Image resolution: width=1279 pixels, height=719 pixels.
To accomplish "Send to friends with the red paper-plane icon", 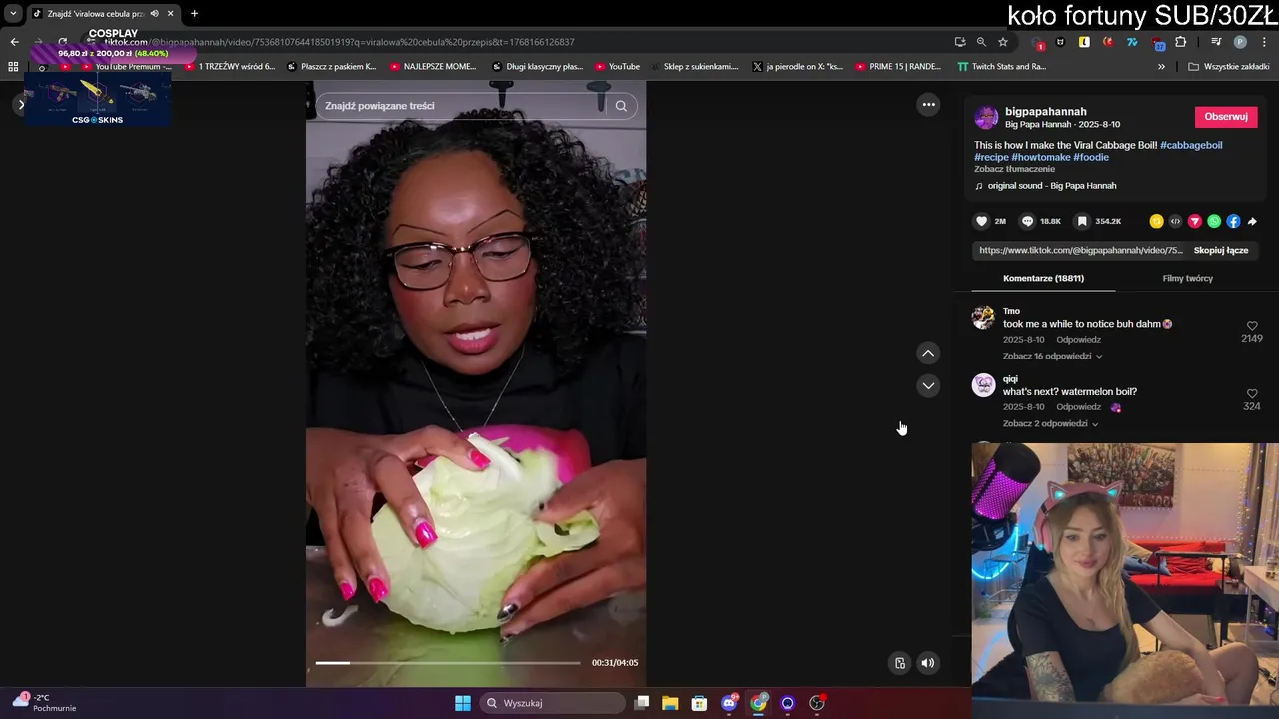I will 1194,221.
